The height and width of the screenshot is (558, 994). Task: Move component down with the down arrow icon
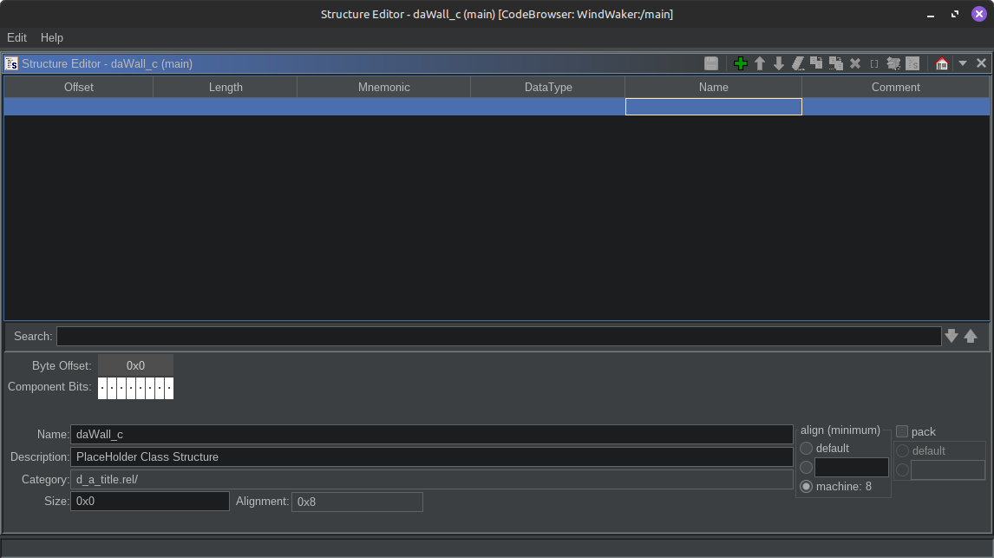click(x=779, y=63)
